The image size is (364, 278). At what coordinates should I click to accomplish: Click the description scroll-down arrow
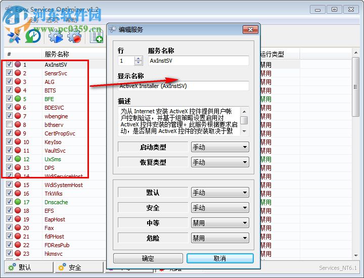click(x=244, y=131)
